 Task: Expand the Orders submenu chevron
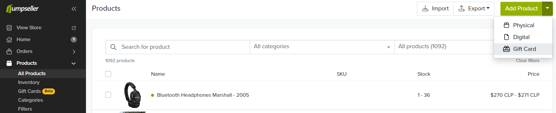click(x=74, y=51)
